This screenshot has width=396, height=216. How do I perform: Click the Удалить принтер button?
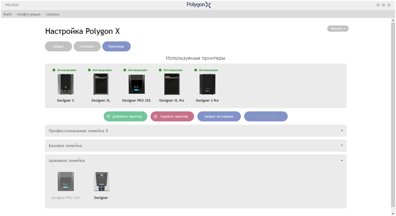coord(172,116)
